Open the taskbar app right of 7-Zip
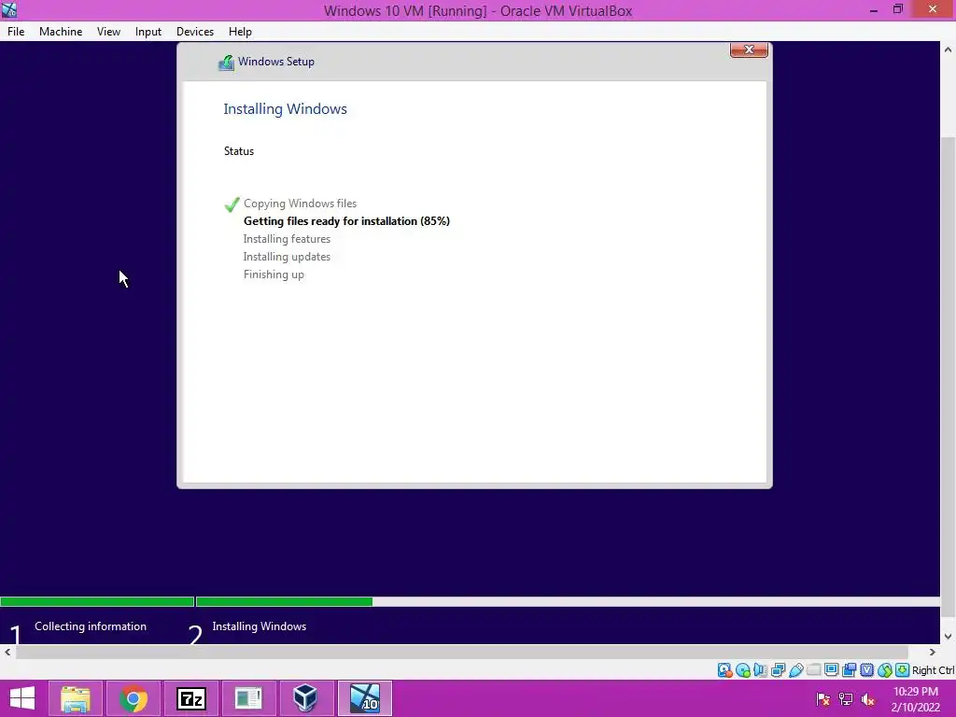This screenshot has height=717, width=956. coord(248,698)
